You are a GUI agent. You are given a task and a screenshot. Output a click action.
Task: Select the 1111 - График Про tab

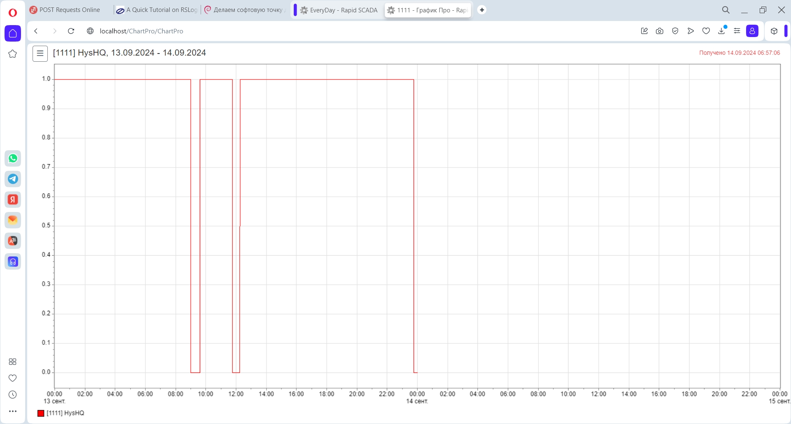pyautogui.click(x=428, y=10)
